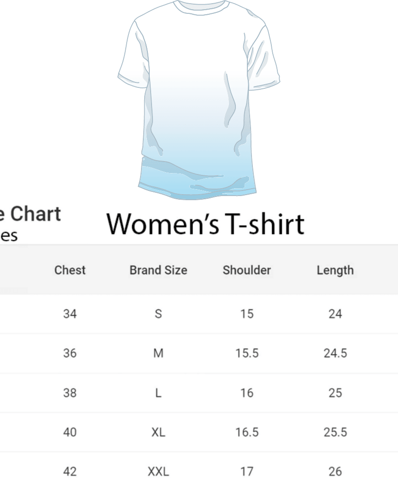
Task: Click the Length column header
Action: pyautogui.click(x=335, y=270)
